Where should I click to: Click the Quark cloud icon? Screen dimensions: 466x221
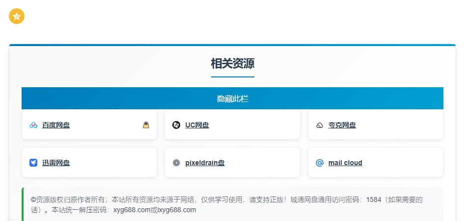(320, 125)
